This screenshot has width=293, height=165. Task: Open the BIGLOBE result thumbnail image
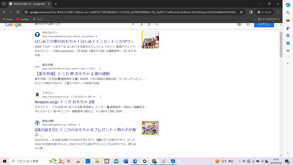(150, 128)
